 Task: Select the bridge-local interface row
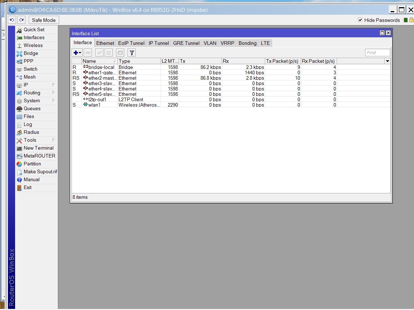coord(231,67)
